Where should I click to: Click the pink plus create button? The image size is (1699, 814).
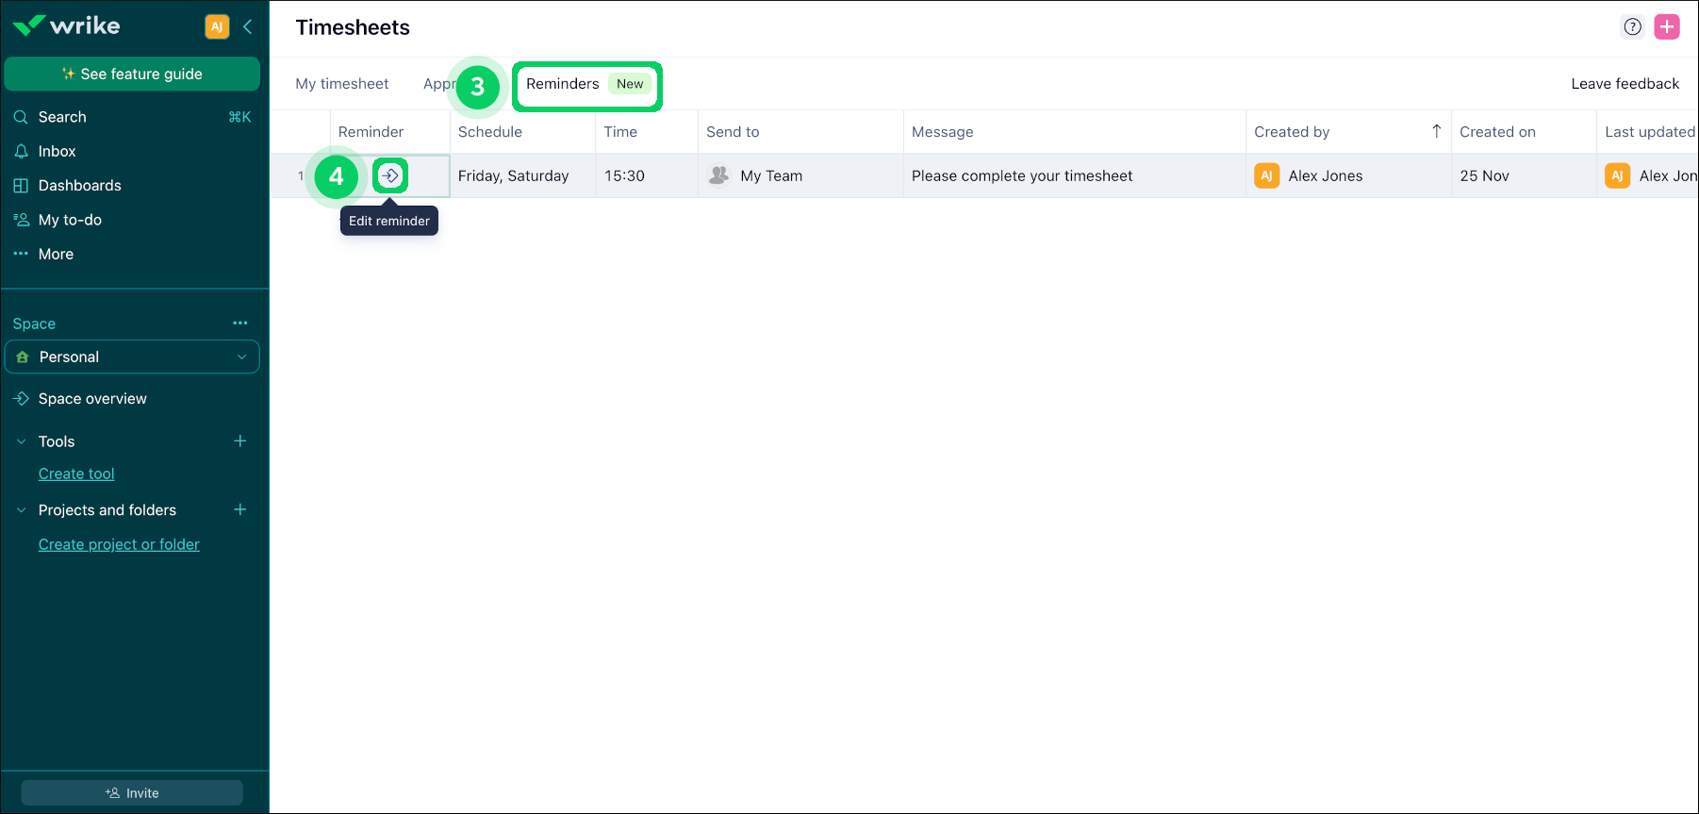1667,26
